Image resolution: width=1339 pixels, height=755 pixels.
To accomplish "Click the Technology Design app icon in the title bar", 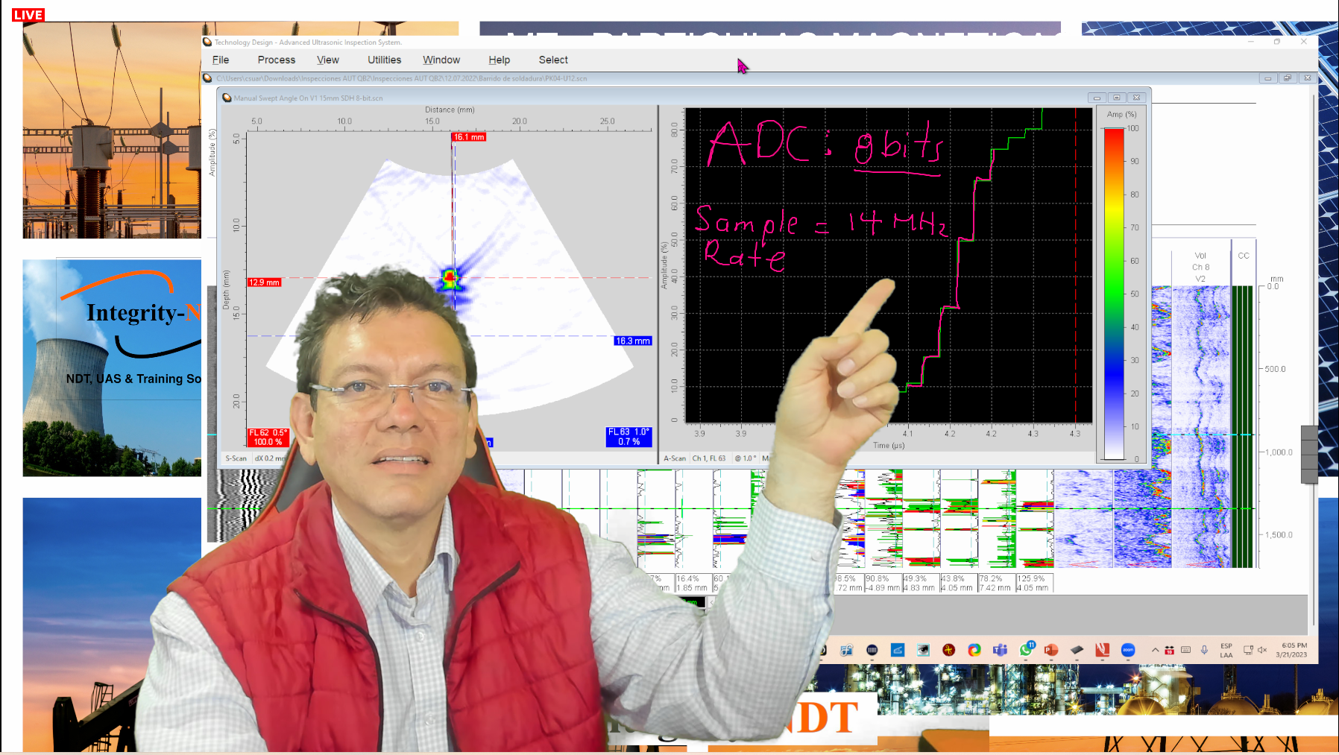I will point(208,42).
